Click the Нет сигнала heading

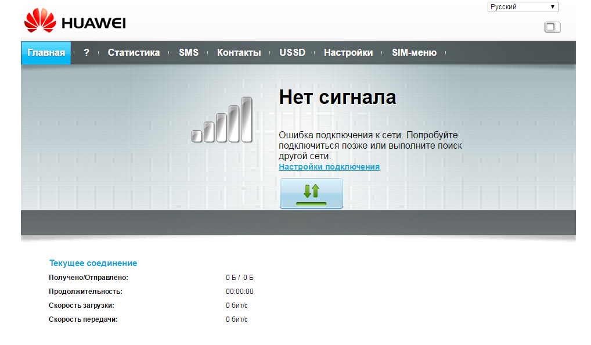coord(337,97)
